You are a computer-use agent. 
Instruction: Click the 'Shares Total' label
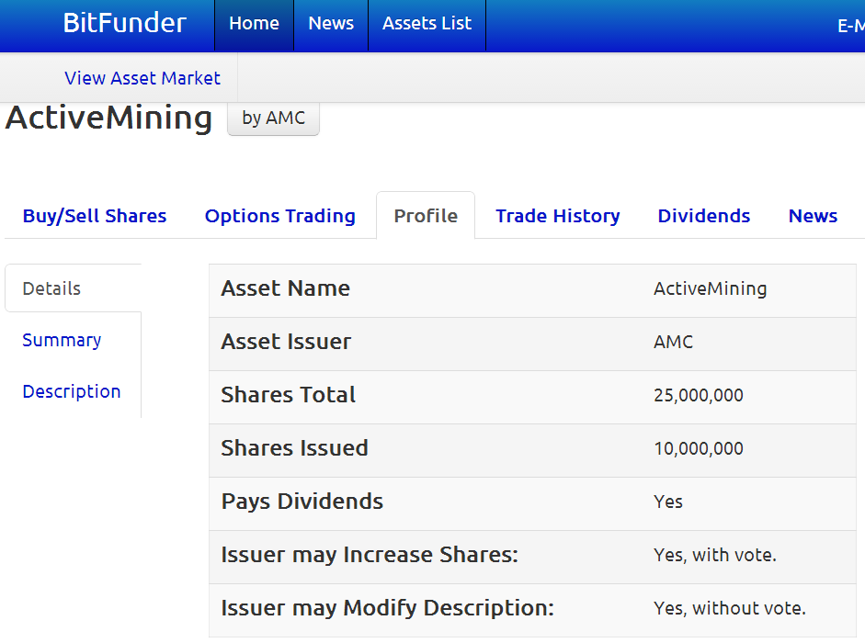pos(288,395)
